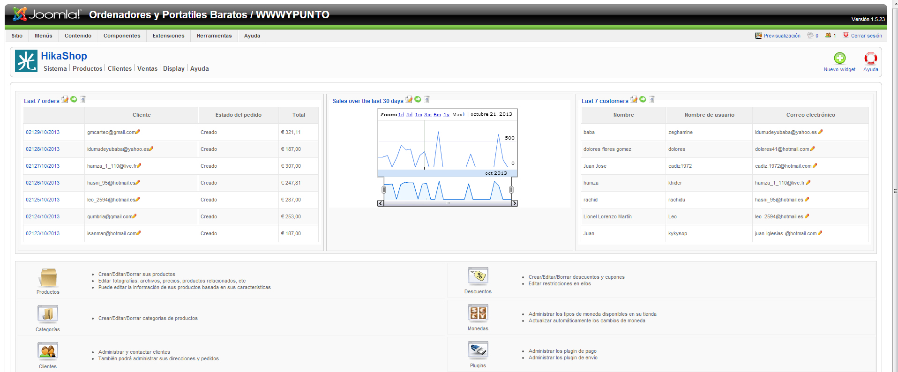Click the sales chart scrollbar right arrow
The height and width of the screenshot is (372, 898).
point(515,203)
